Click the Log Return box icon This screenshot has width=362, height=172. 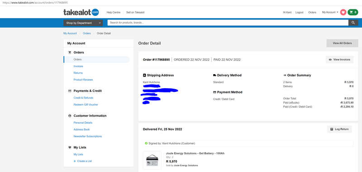[x=332, y=129]
